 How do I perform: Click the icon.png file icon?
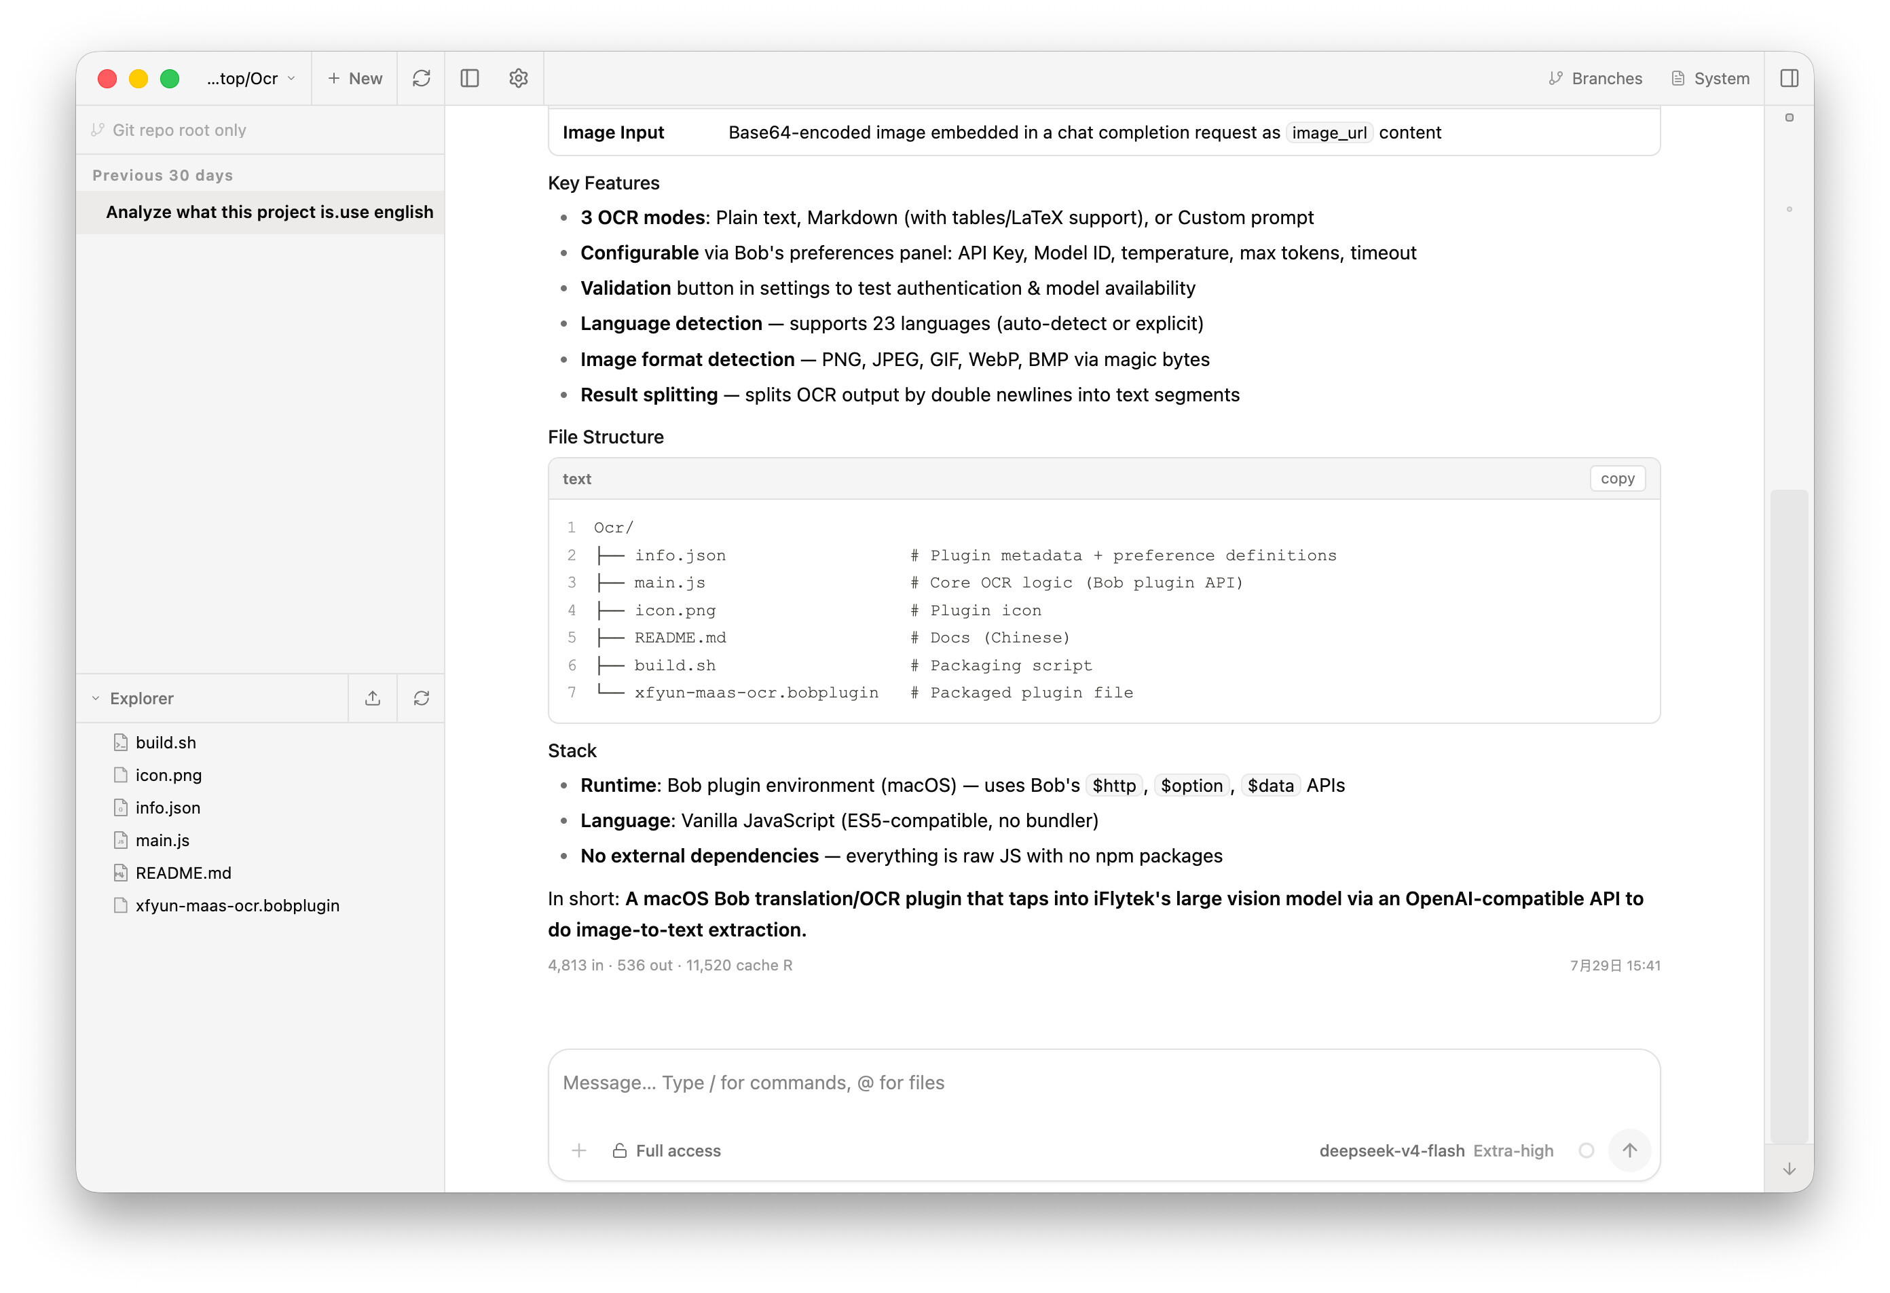click(121, 775)
